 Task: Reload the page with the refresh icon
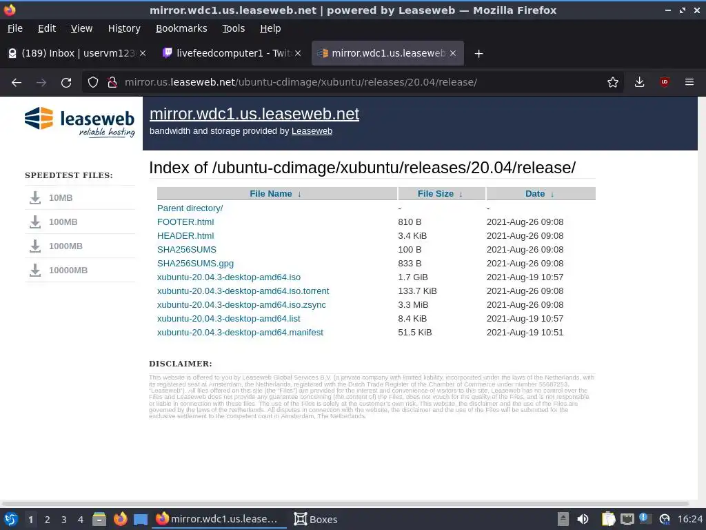[66, 83]
